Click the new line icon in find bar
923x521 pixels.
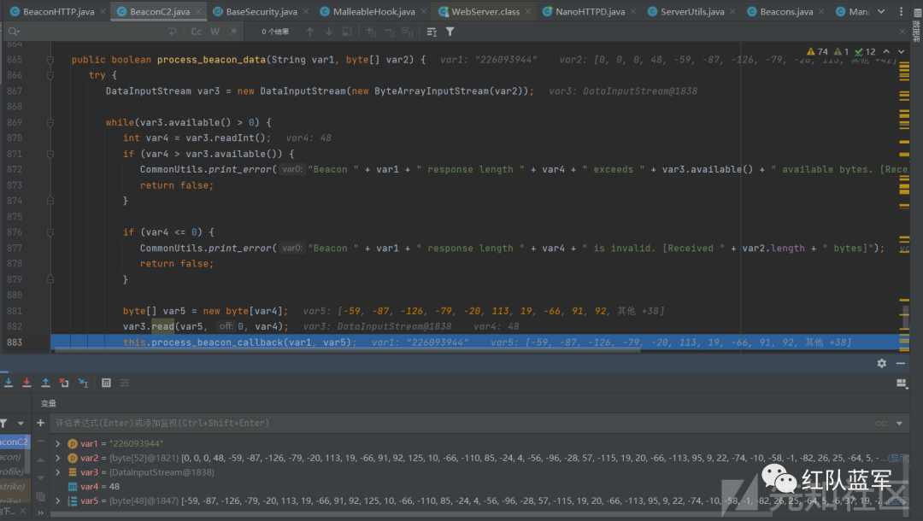pyautogui.click(x=172, y=32)
